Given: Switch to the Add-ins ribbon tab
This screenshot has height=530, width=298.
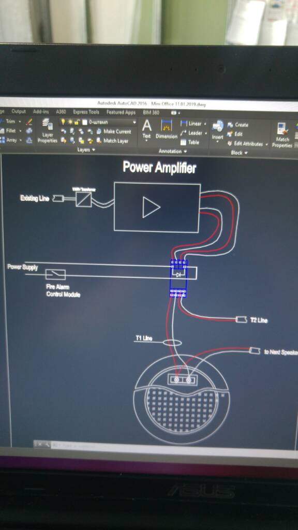Looking at the screenshot, I should point(41,112).
